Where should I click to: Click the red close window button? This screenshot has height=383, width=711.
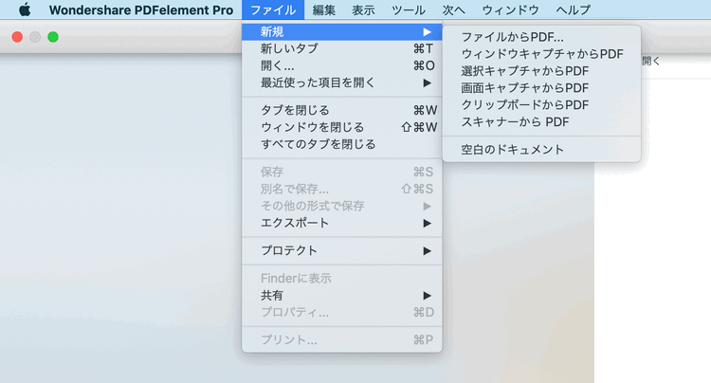coord(17,37)
